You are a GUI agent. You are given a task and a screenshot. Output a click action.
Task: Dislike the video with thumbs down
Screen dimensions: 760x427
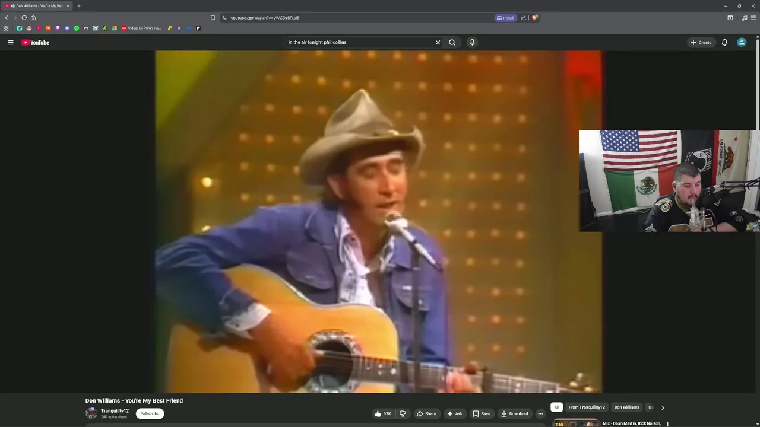point(403,413)
